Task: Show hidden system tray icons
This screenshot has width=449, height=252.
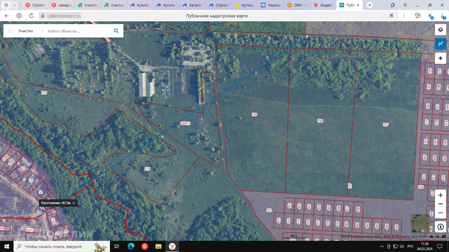Action: (x=382, y=246)
